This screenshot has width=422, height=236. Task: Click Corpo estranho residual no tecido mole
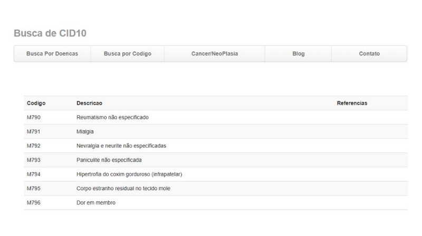(123, 188)
